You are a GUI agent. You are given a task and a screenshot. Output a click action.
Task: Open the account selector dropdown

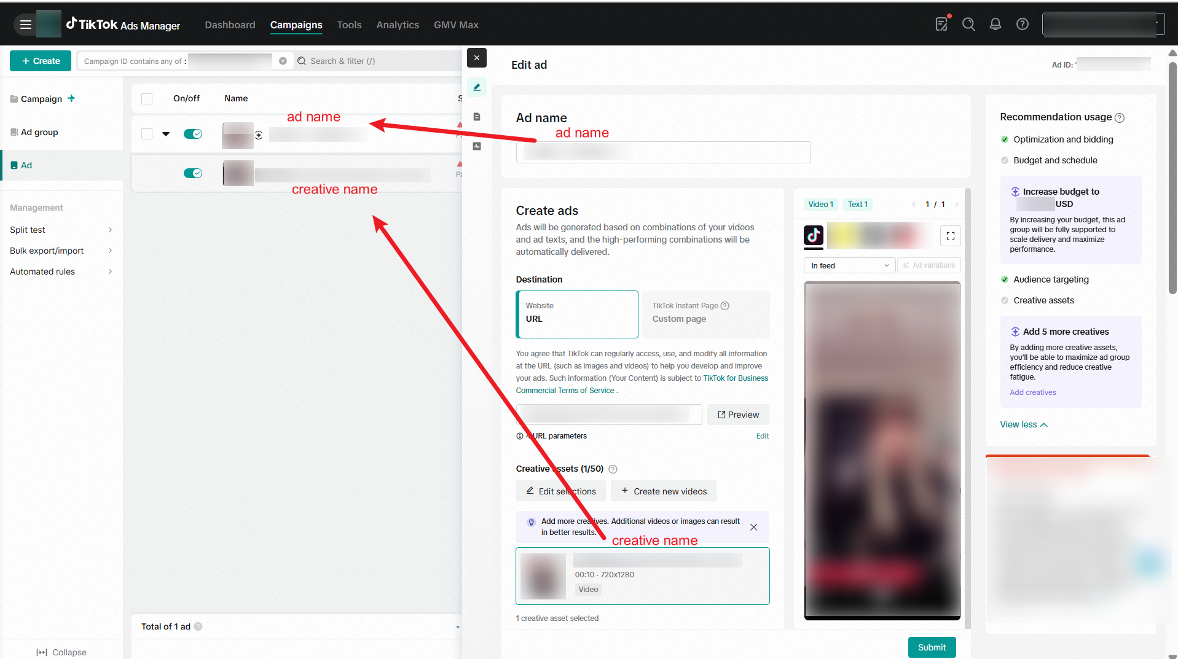click(x=1103, y=24)
